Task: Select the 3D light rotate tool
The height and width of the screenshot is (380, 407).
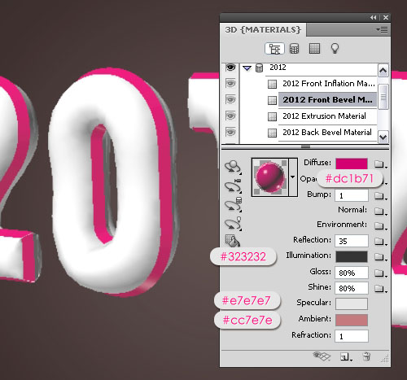Action: tap(233, 224)
